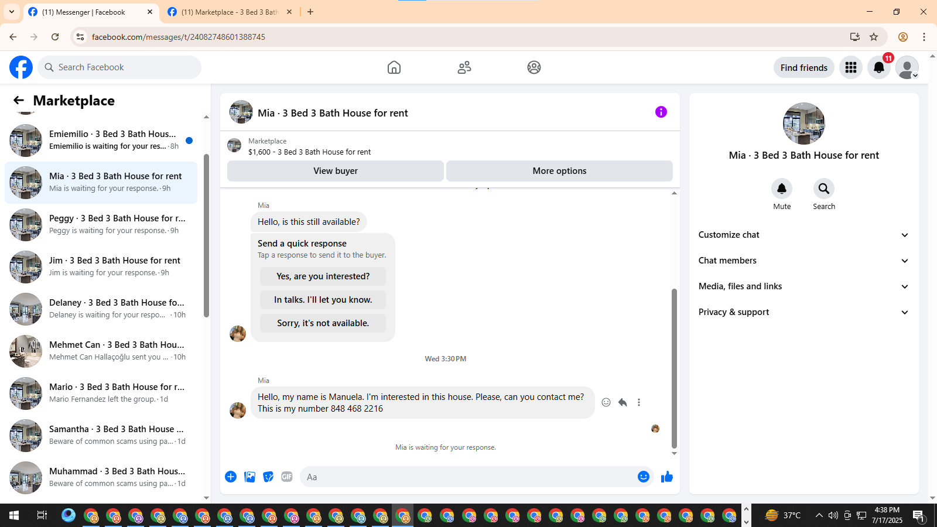Viewport: 937px width, 527px height.
Task: Click the browser address bar URL
Action: [178, 37]
